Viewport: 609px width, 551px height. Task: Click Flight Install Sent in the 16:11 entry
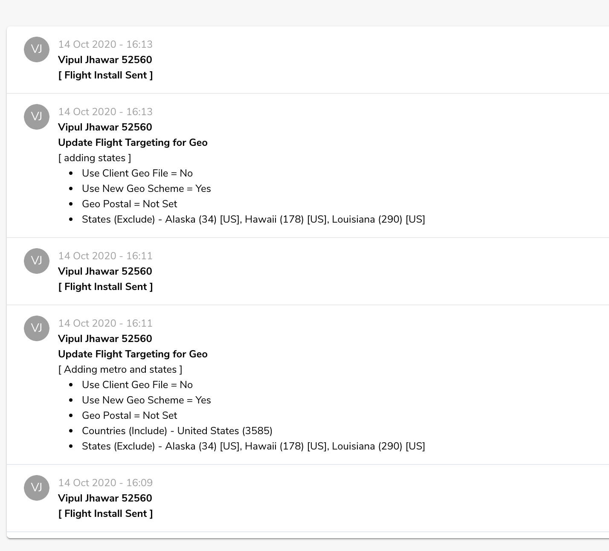pyautogui.click(x=105, y=287)
